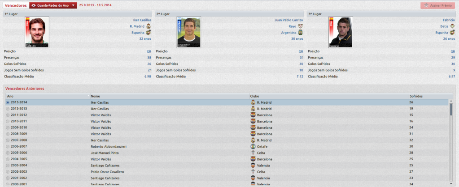
Task: Sort table by the Ano column header
Action: 48,96
